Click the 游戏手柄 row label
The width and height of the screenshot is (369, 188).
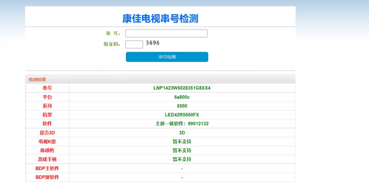point(47,159)
